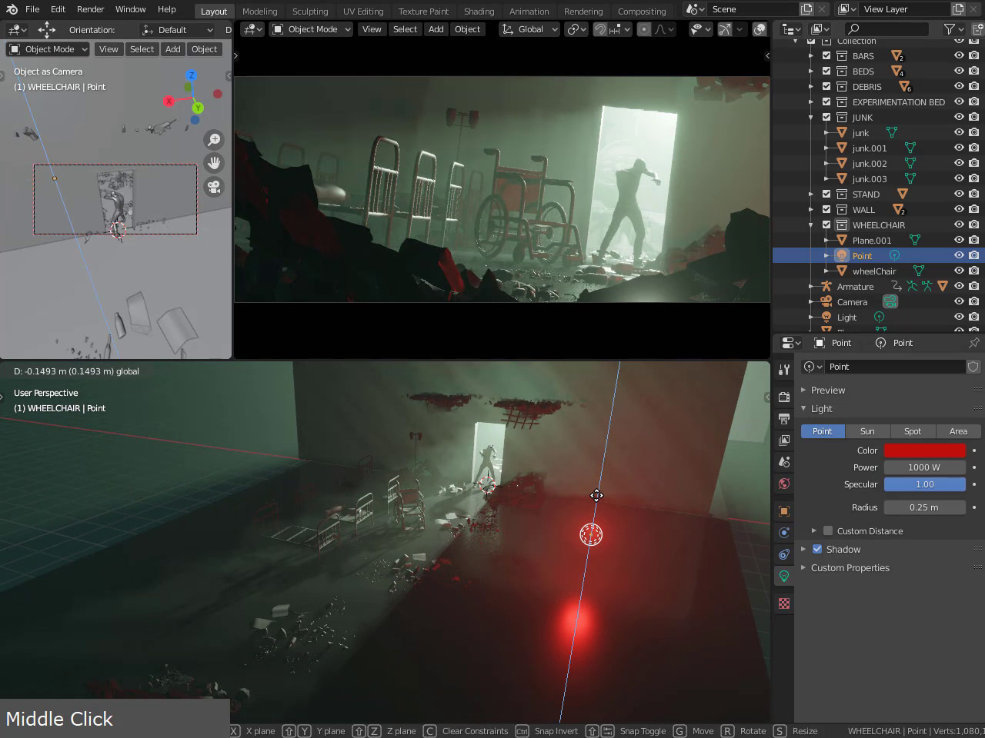Toggle BARS collection exclude checkbox
This screenshot has width=985, height=738.
[826, 56]
